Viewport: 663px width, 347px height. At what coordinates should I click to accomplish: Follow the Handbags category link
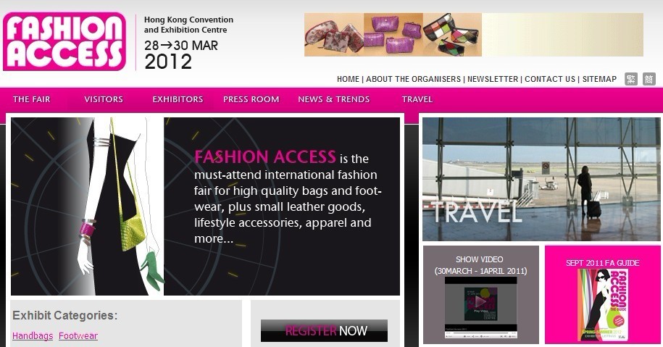[33, 335]
